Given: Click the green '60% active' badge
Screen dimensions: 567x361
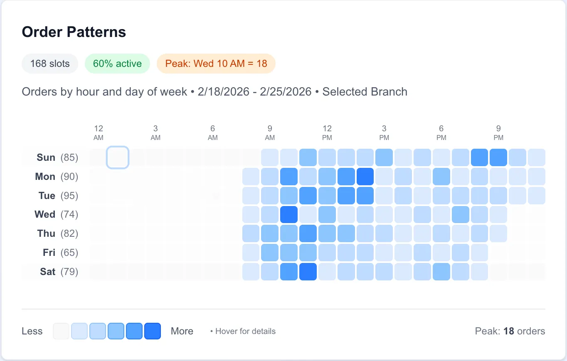Looking at the screenshot, I should (x=117, y=64).
